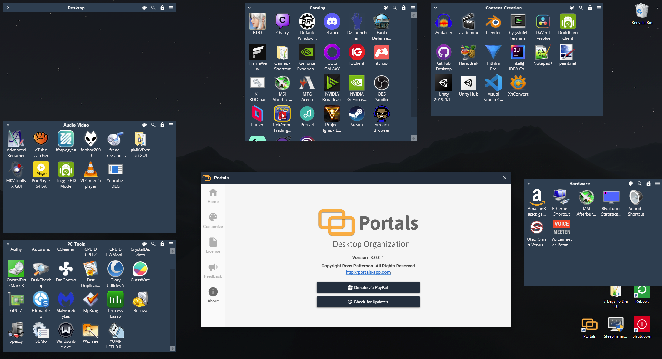Open Customize section in Portals sidebar
Viewport: 662px width, 359px height.
click(x=213, y=221)
